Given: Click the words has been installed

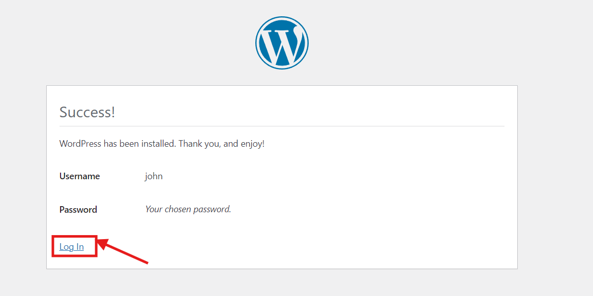Looking at the screenshot, I should click(139, 144).
